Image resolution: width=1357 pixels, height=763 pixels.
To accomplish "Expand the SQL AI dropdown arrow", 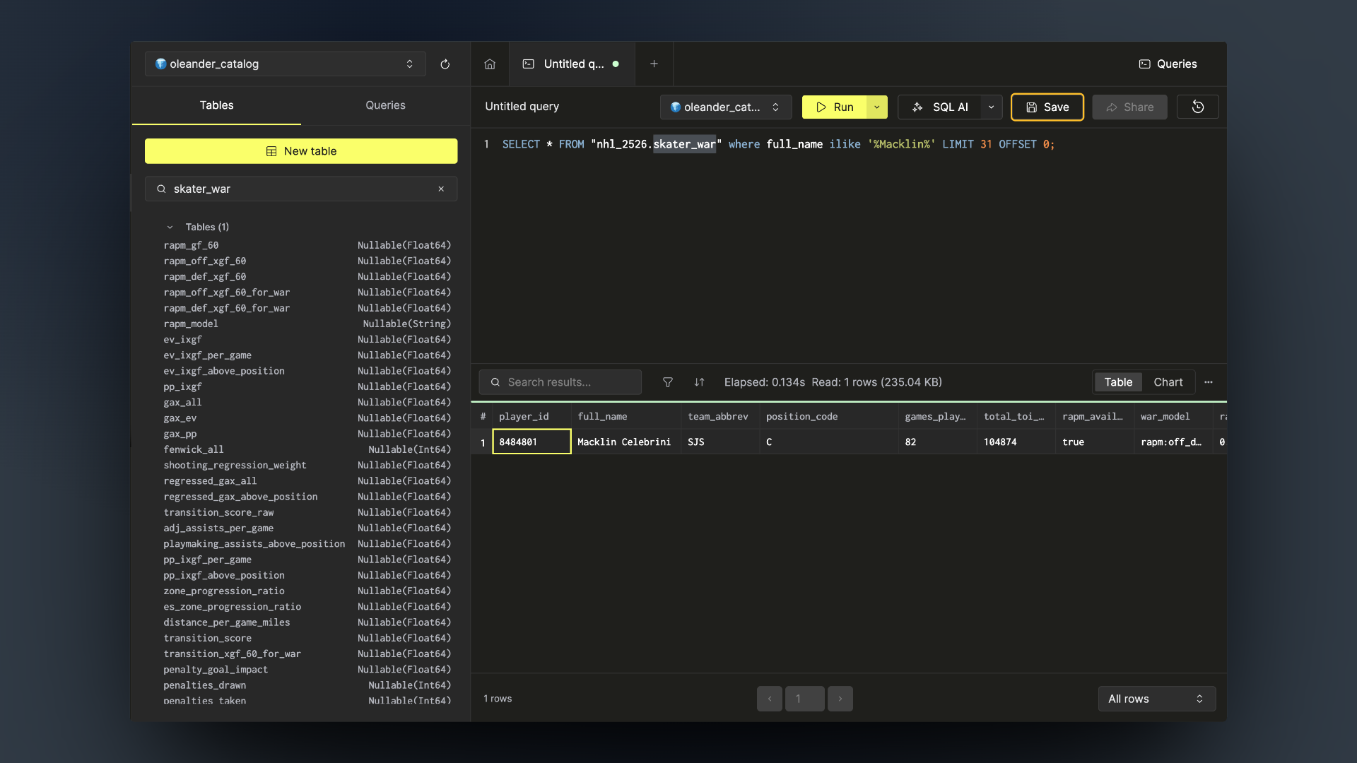I will click(x=992, y=107).
